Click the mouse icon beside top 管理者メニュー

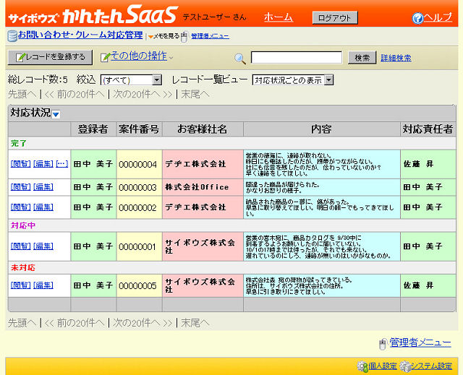(x=184, y=37)
